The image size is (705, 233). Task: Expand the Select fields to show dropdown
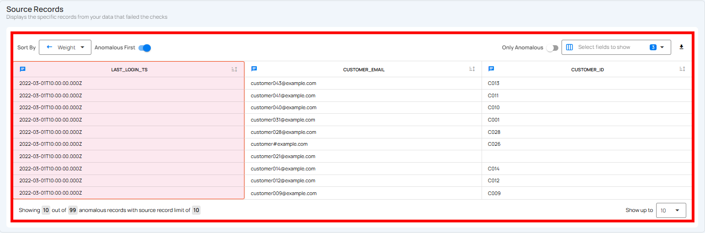[662, 47]
